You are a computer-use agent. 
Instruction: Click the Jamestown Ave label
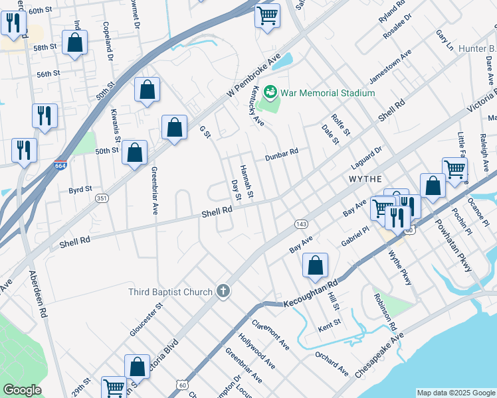(390, 67)
